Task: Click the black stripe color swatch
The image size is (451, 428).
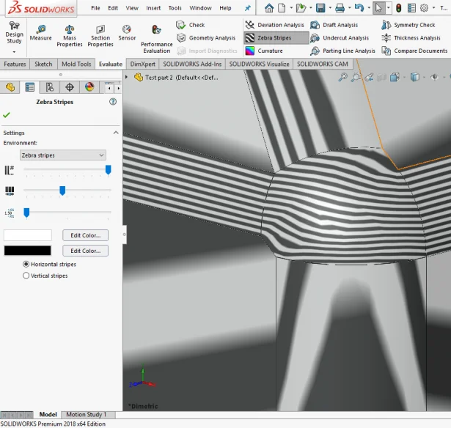Action: 28,251
